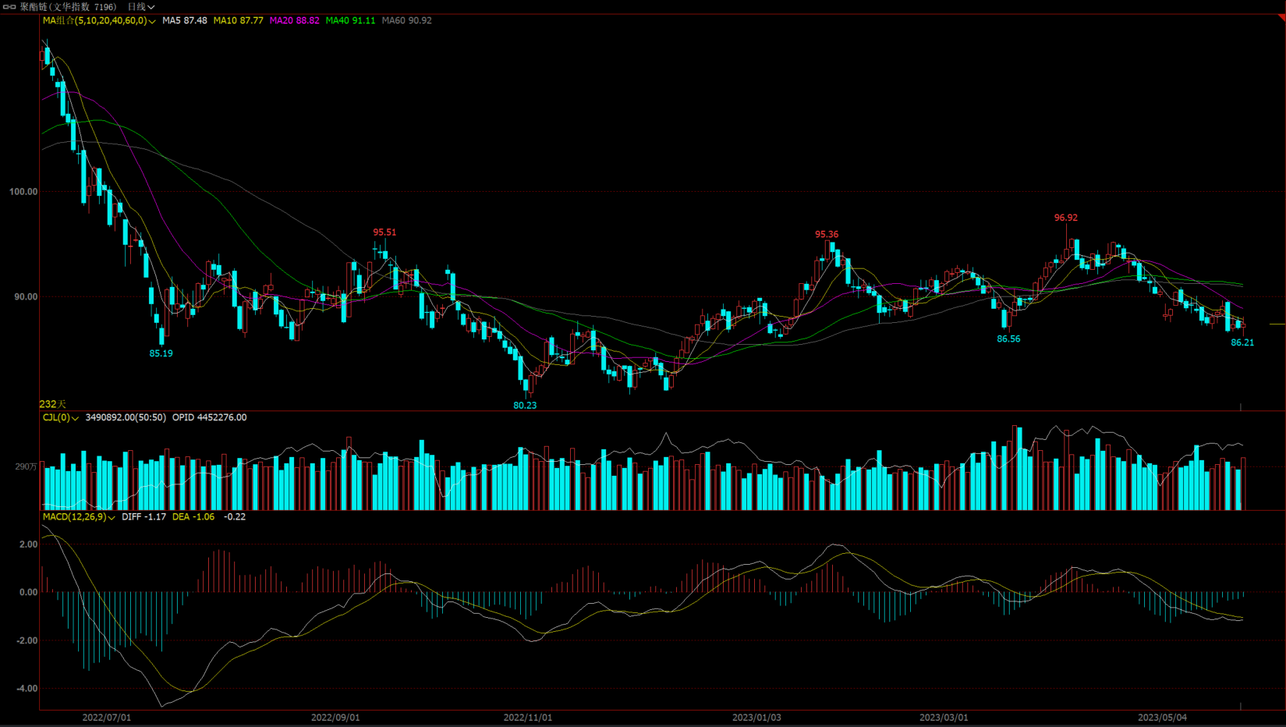1286x727 pixels.
Task: Click the OPID 4452276.00 open interest value
Action: coord(209,418)
